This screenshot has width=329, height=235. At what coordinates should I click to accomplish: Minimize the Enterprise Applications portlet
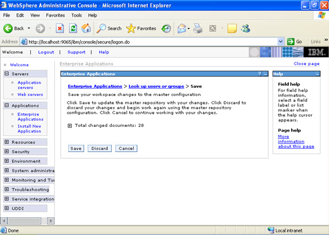pos(265,74)
